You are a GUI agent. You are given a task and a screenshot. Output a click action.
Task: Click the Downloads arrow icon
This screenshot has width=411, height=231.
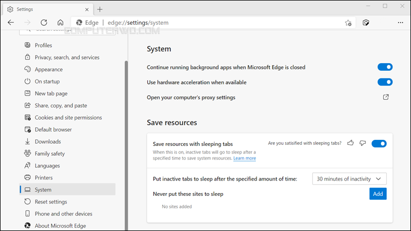pyautogui.click(x=27, y=142)
